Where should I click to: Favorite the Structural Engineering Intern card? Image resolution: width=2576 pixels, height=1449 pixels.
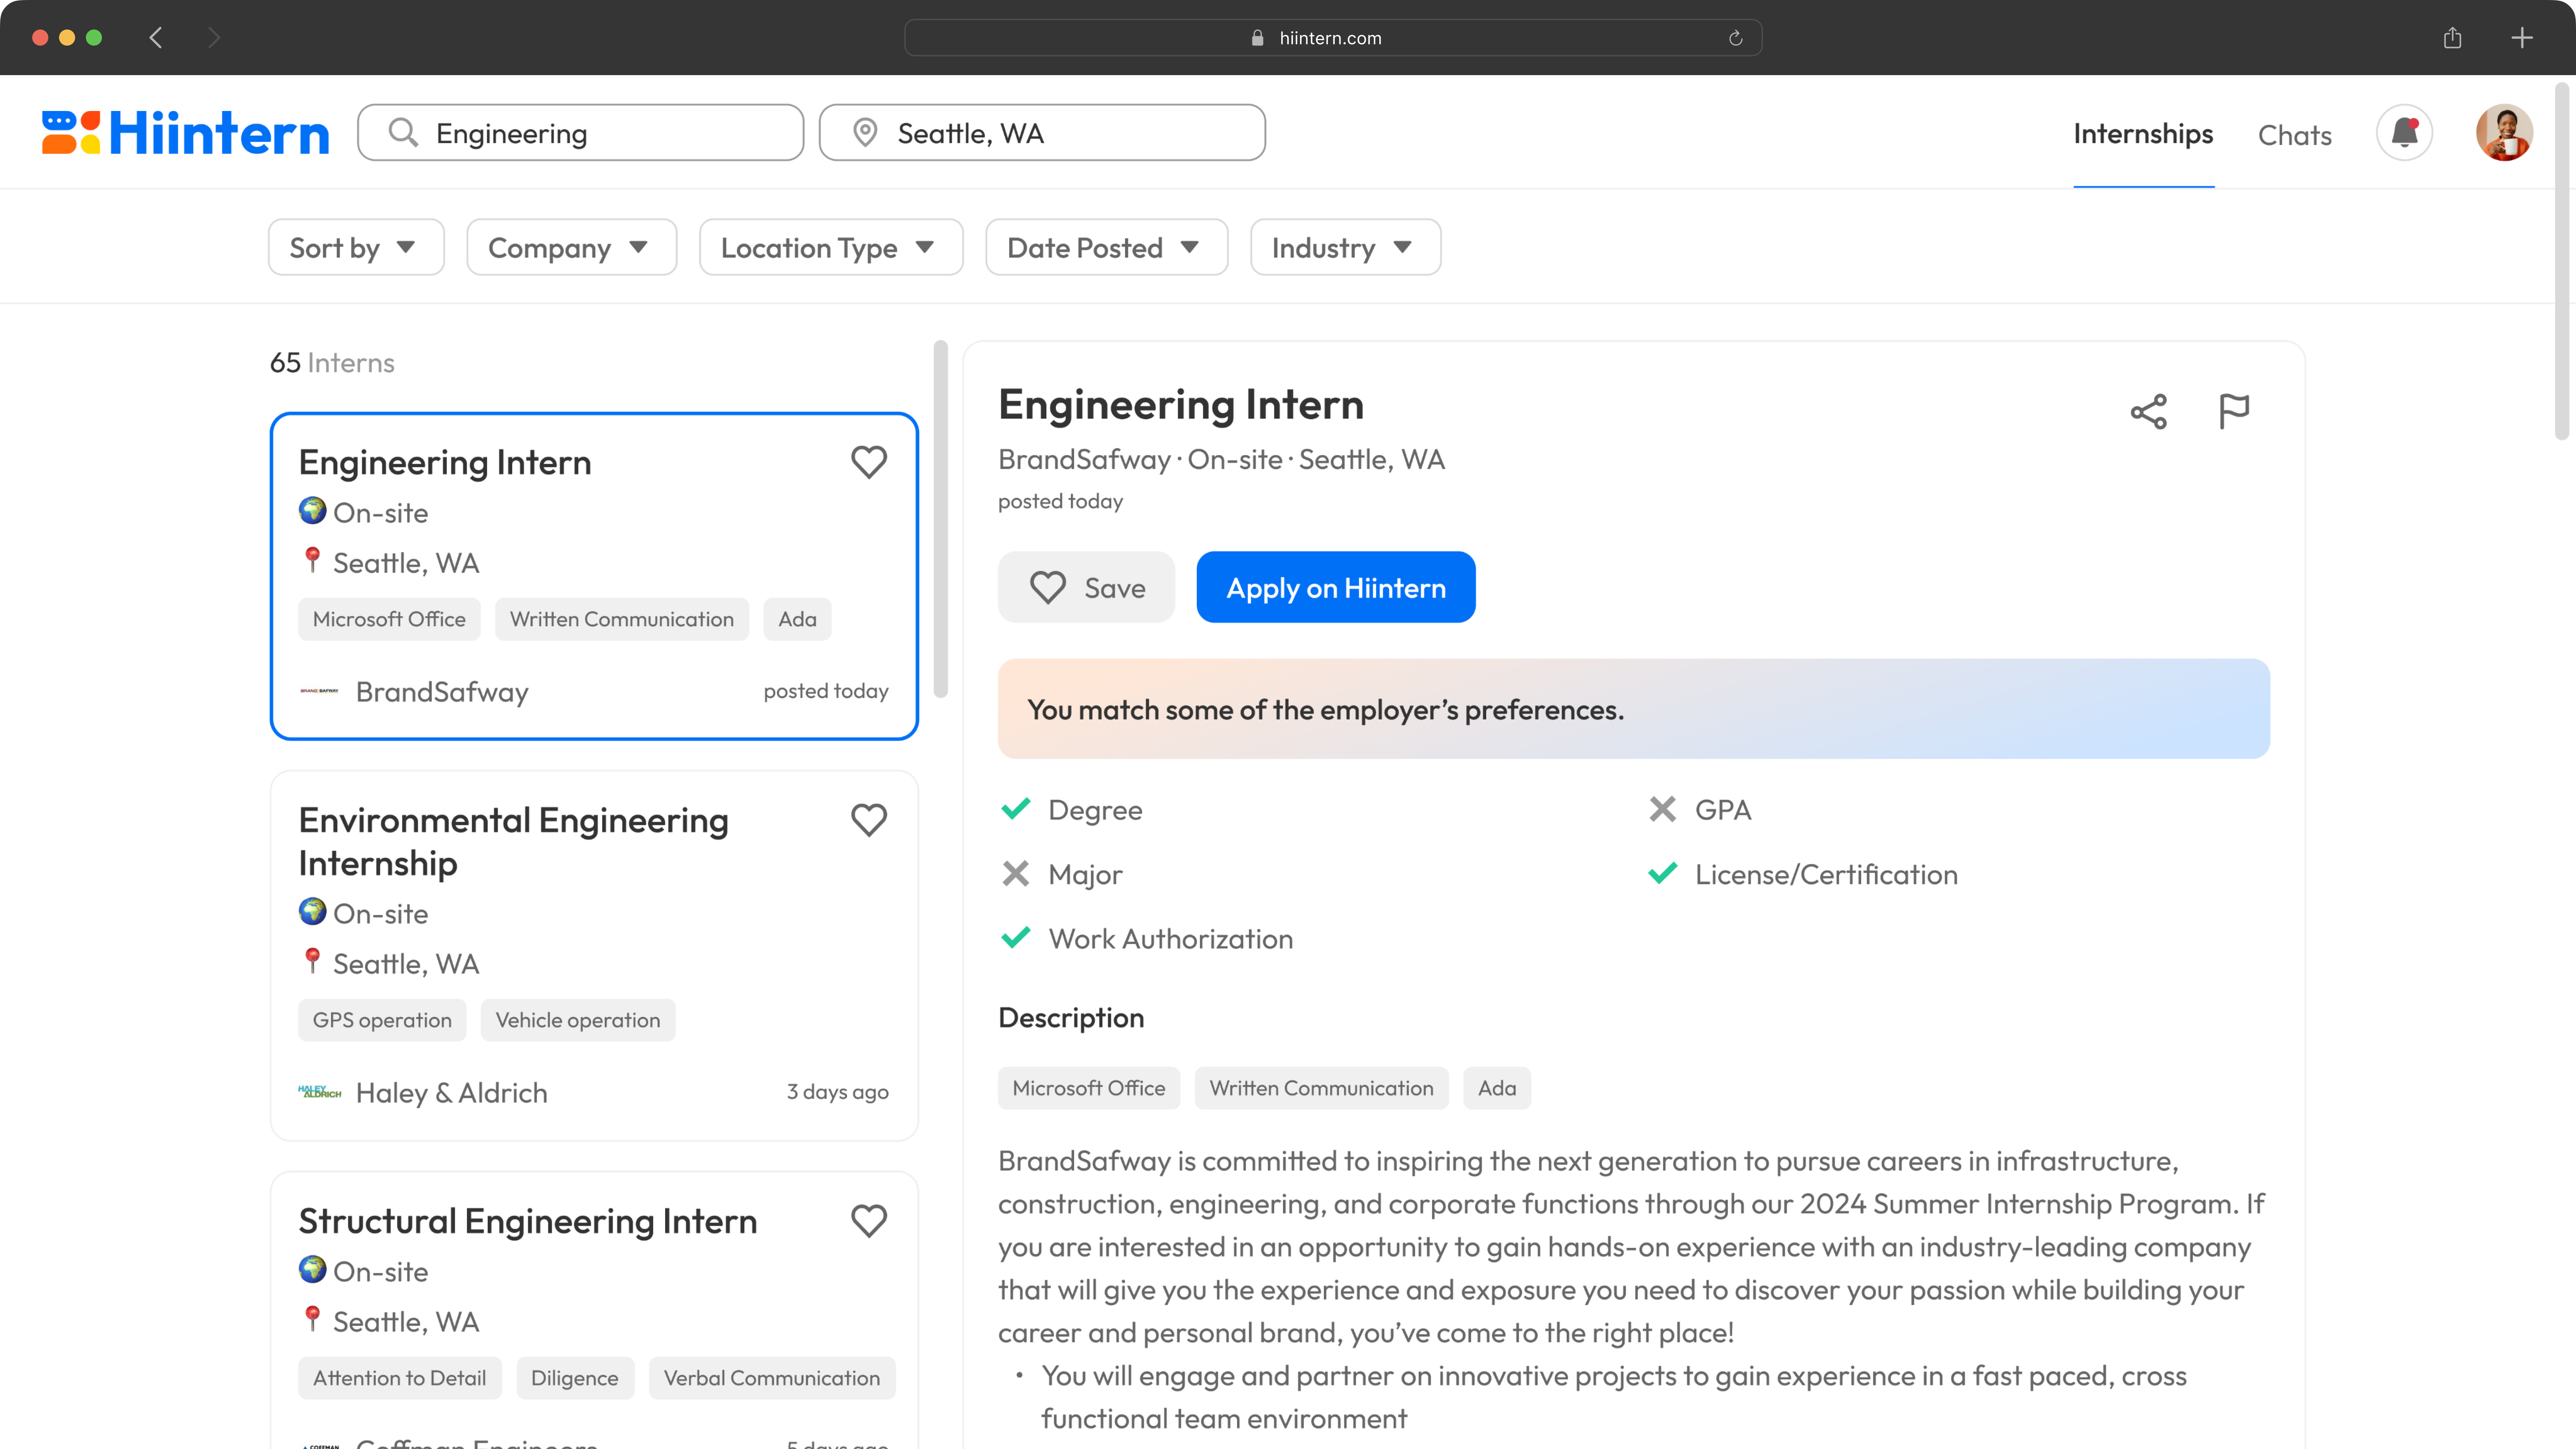click(869, 1221)
